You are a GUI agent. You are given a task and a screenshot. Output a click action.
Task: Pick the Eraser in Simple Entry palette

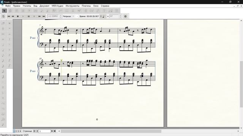pos(3,23)
